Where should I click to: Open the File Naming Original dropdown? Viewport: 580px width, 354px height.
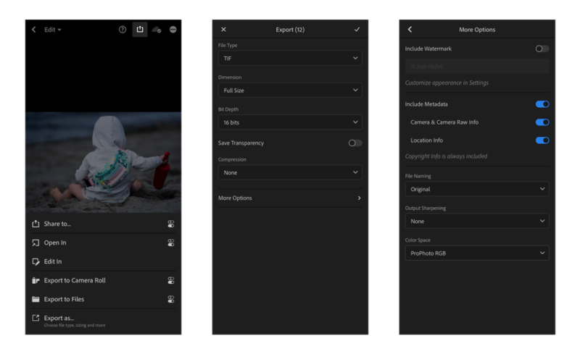477,189
